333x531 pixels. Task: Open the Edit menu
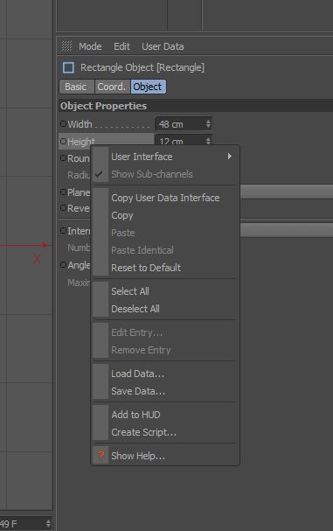coord(121,46)
